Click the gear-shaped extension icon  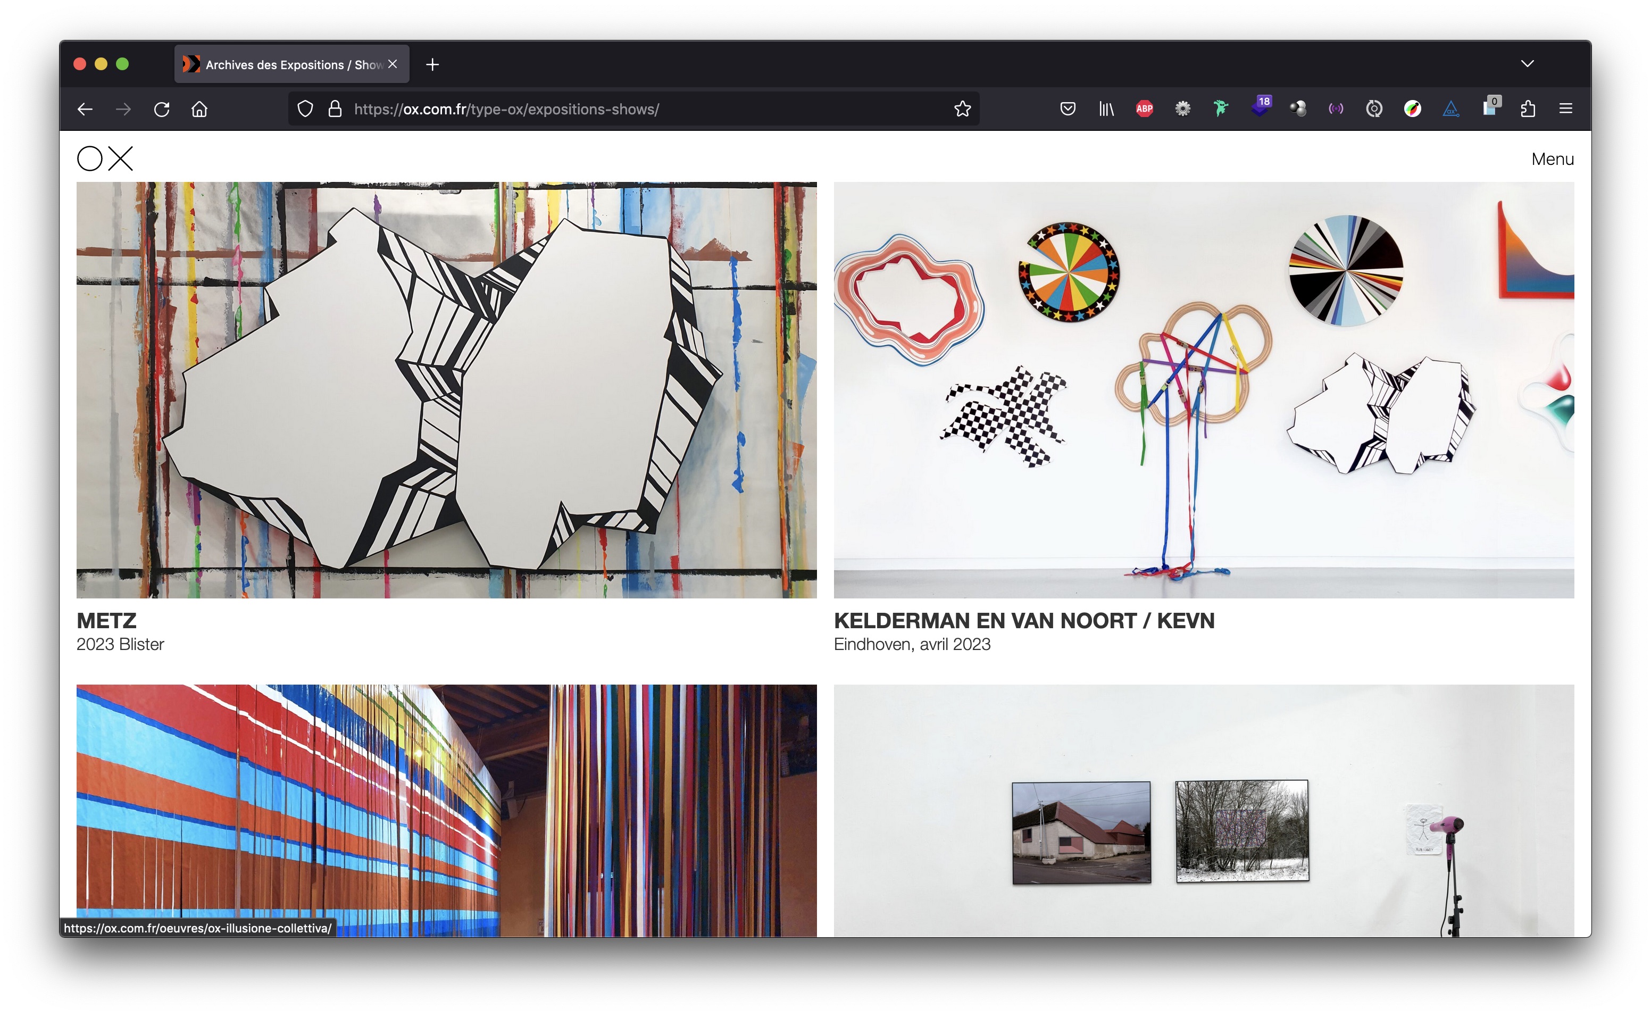1182,109
